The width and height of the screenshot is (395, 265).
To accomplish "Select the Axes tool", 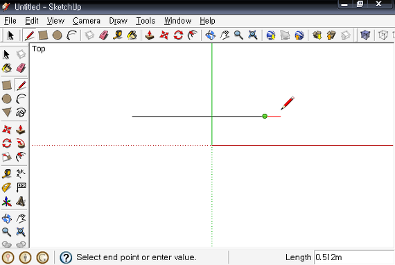I will (x=7, y=201).
